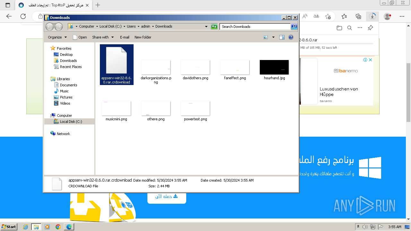Create a New folder
Viewport: 411px width, 231px height.
(x=143, y=37)
